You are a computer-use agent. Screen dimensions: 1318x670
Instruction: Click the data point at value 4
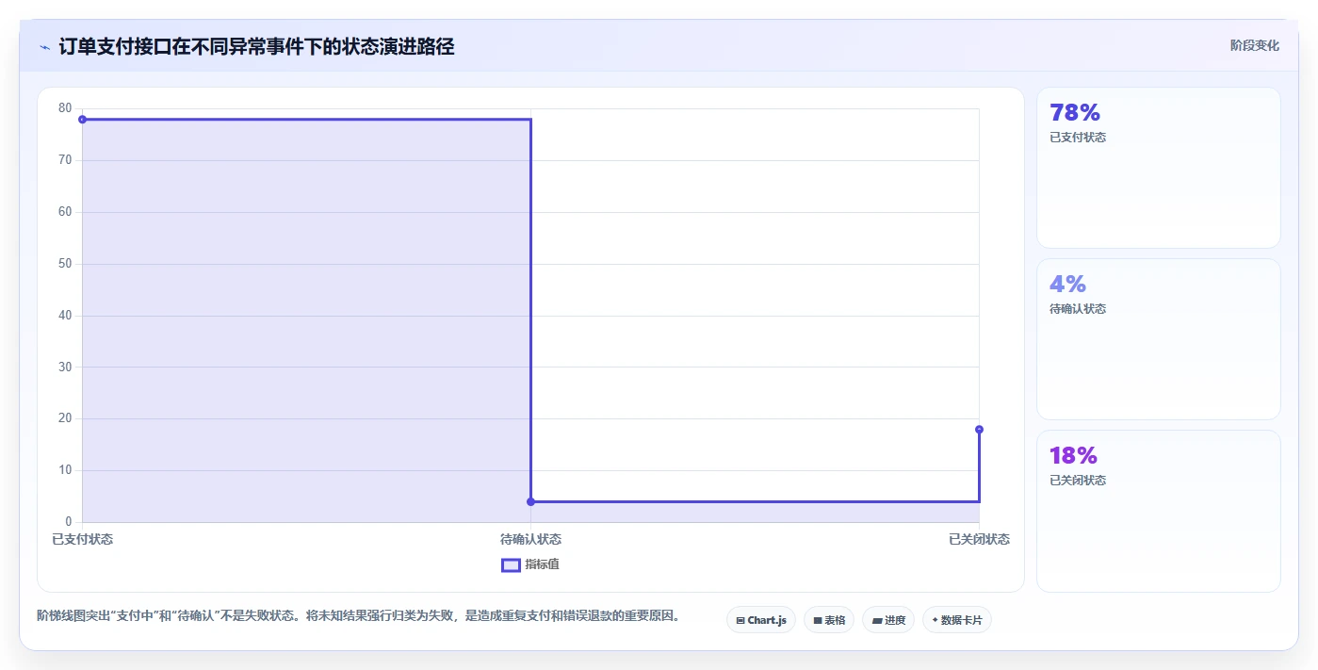[x=530, y=501]
